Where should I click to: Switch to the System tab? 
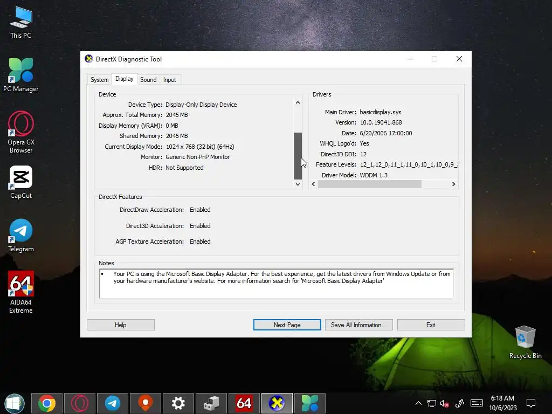coord(100,80)
